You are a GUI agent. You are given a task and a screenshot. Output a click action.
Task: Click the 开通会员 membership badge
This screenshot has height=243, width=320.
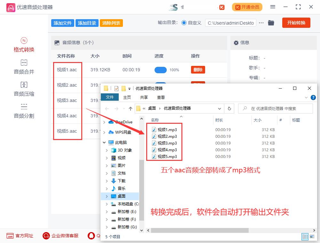click(247, 7)
